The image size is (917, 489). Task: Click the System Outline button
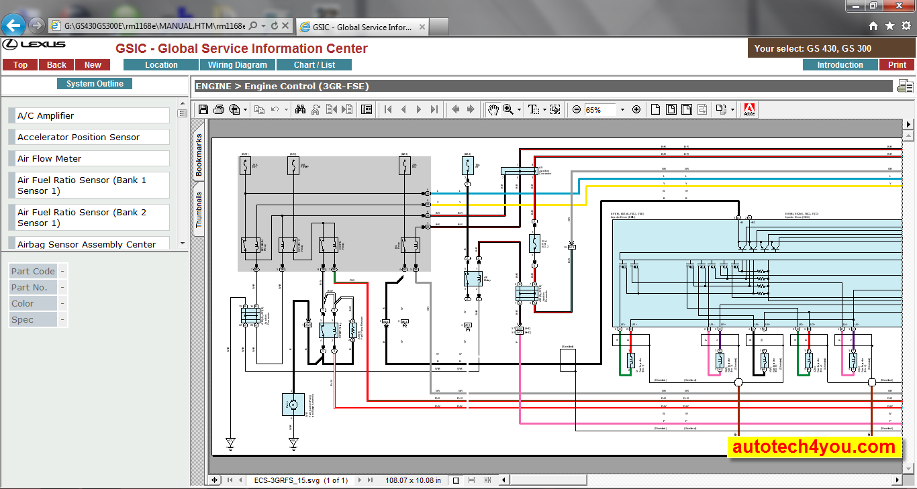click(x=95, y=84)
